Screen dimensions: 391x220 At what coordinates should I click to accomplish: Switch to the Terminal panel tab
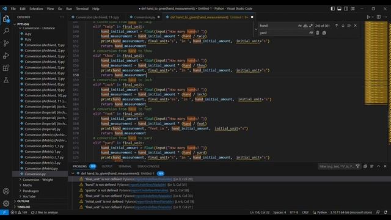[125, 166]
